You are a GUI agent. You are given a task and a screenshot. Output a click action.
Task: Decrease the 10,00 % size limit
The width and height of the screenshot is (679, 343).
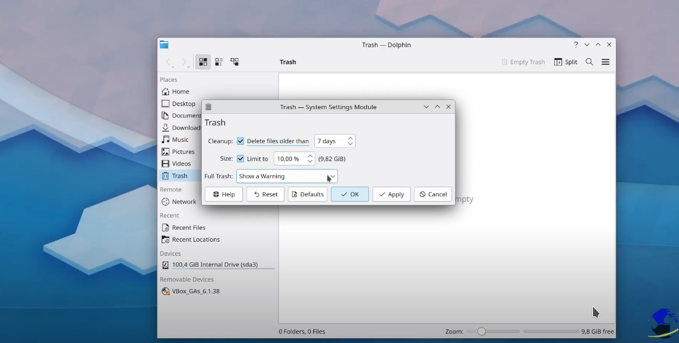[x=310, y=162]
